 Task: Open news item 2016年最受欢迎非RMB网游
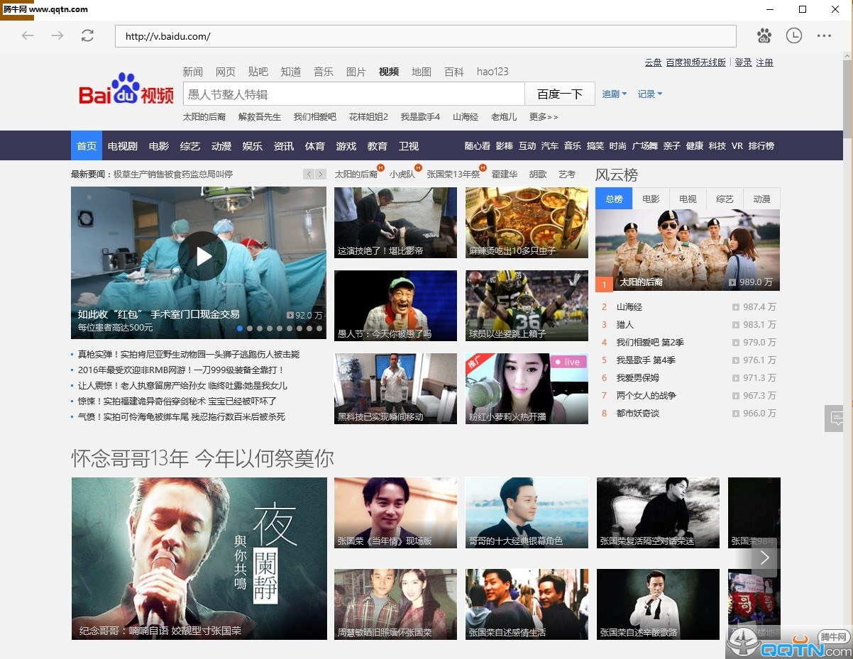[181, 370]
